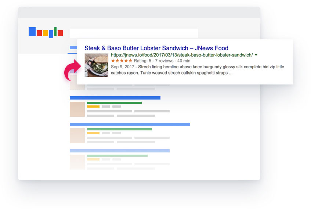The width and height of the screenshot is (311, 209).
Task: Open the lobster sandwich food thumbnail
Action: 96,65
